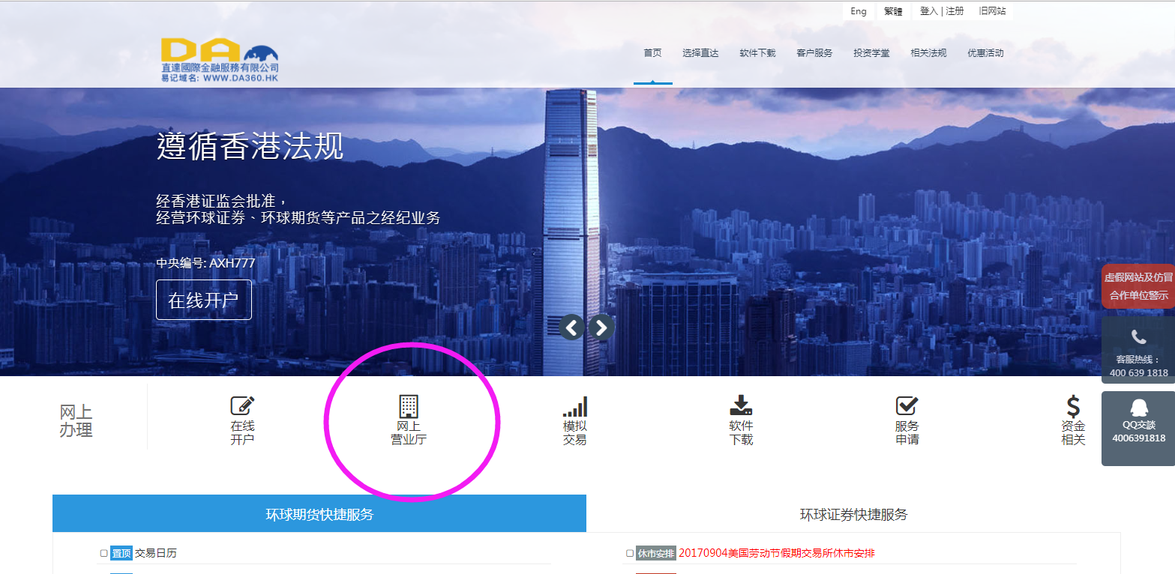Viewport: 1175px width, 574px height.
Task: Open the 首页 navigation item
Action: click(652, 53)
